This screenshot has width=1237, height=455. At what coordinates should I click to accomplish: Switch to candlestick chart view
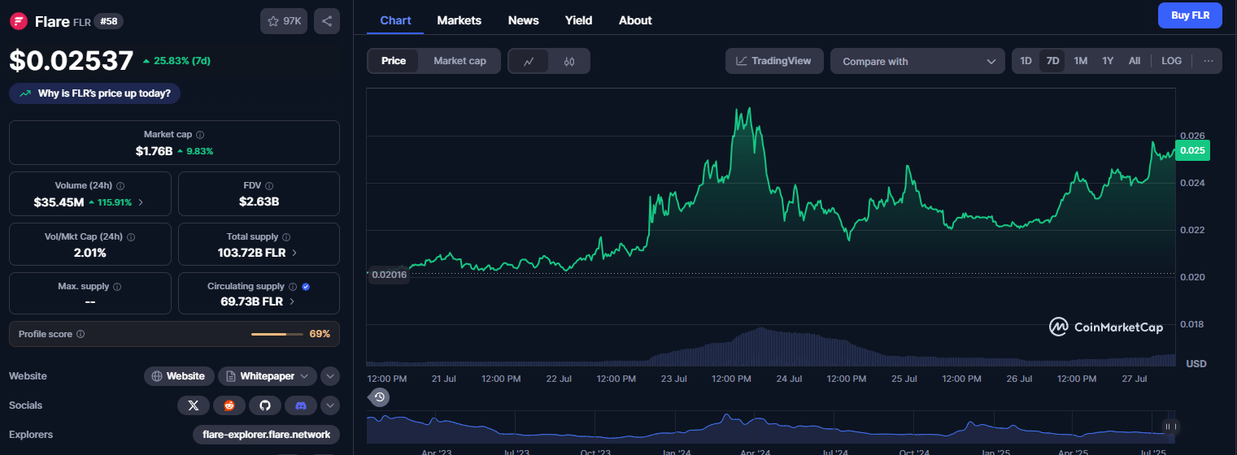coord(569,61)
